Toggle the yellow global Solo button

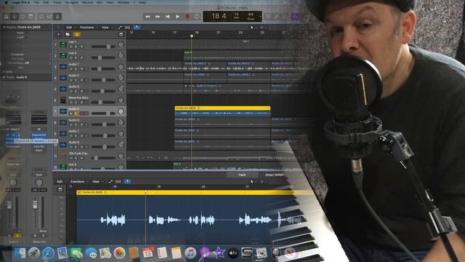[x=77, y=34]
